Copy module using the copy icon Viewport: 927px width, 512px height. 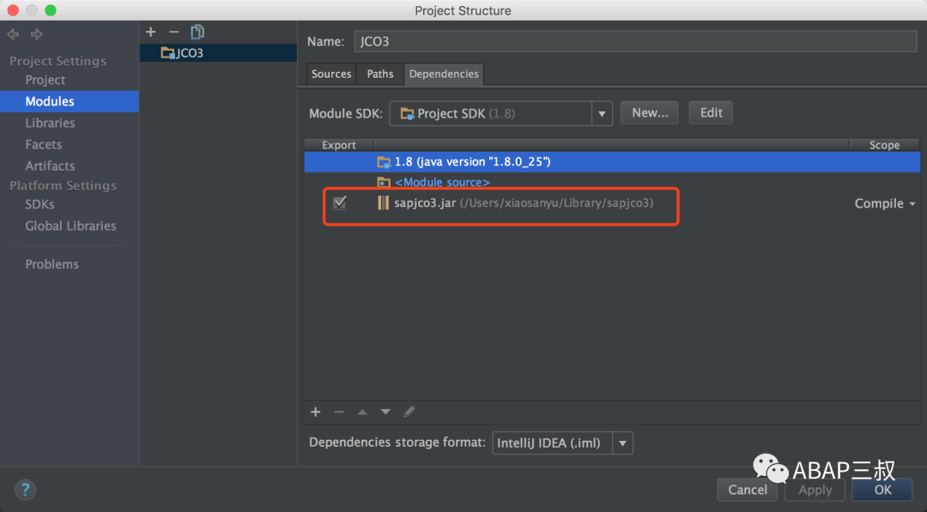click(197, 32)
